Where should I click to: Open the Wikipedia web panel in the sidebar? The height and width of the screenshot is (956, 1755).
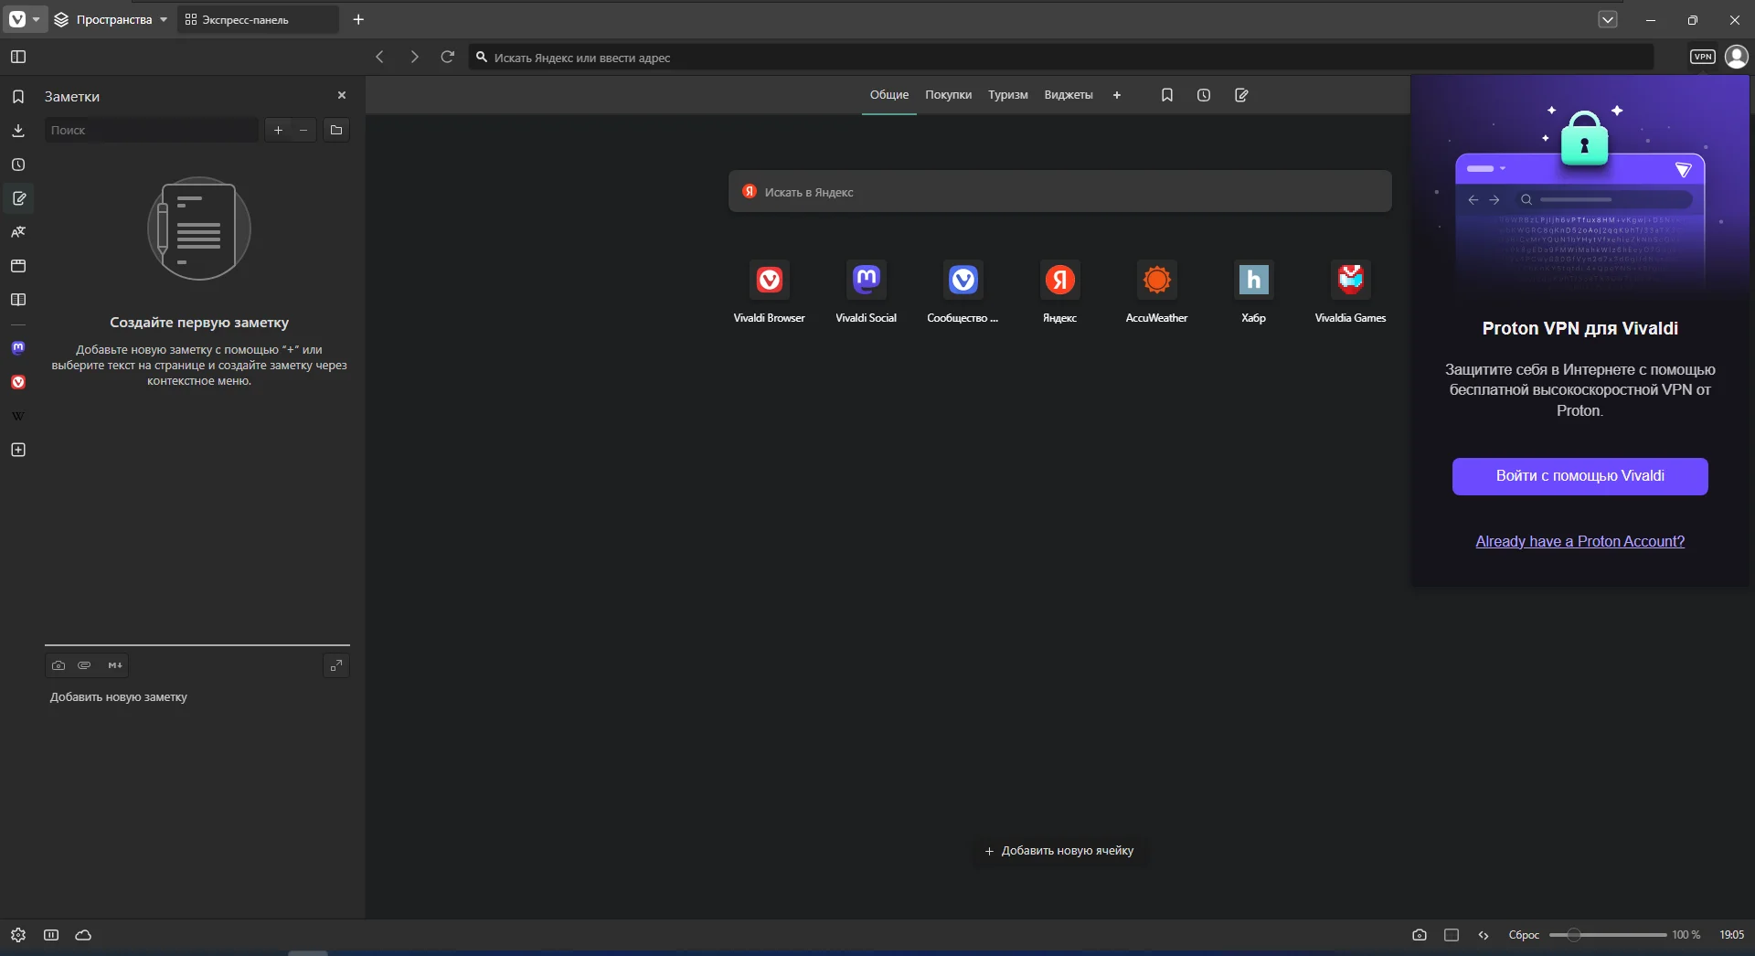[18, 416]
